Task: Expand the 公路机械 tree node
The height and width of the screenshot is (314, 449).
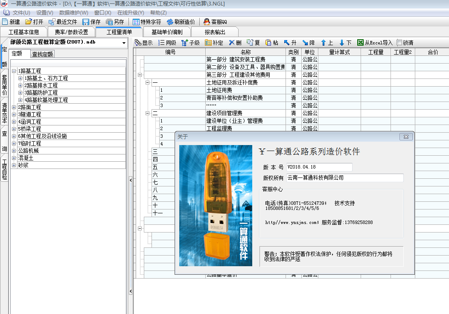Action: click(14, 151)
